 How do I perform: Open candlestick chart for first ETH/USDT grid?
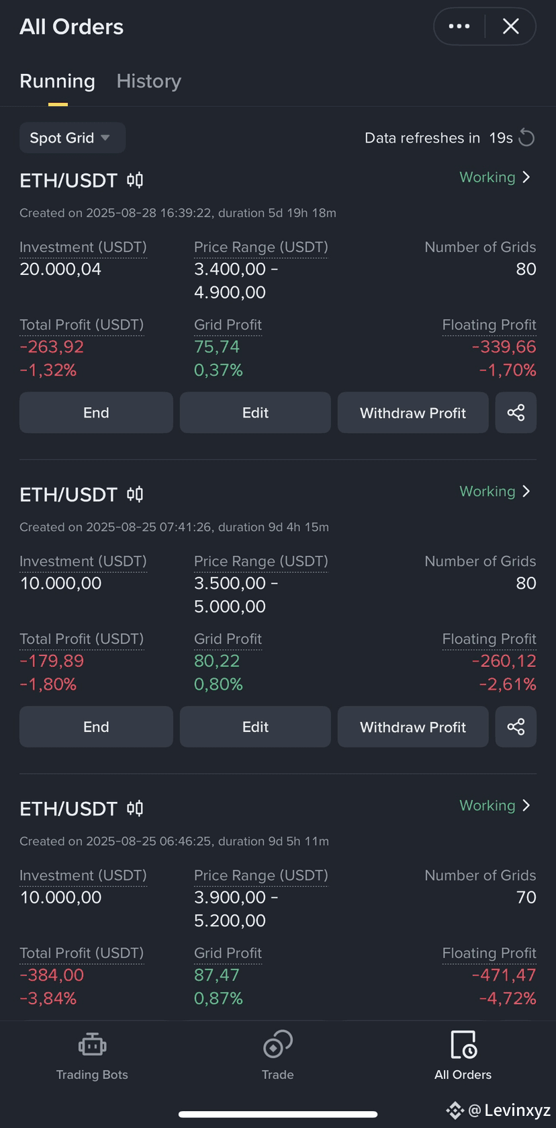click(x=135, y=180)
